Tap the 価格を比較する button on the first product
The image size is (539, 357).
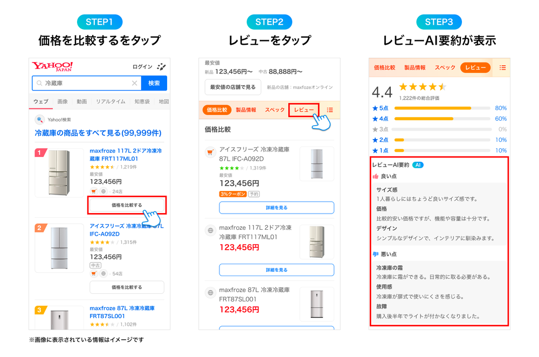point(127,205)
